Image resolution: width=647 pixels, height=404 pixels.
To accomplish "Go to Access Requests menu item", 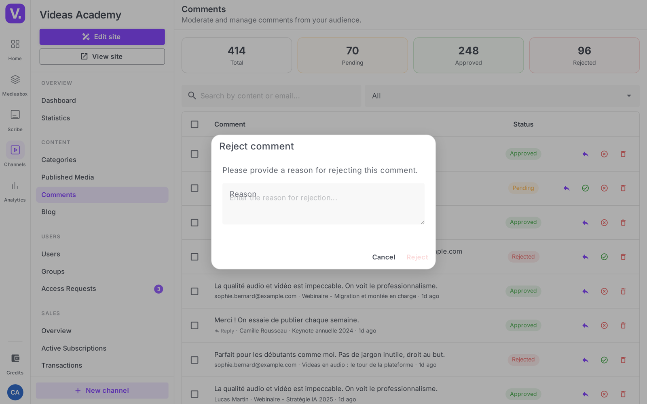I will [x=69, y=289].
